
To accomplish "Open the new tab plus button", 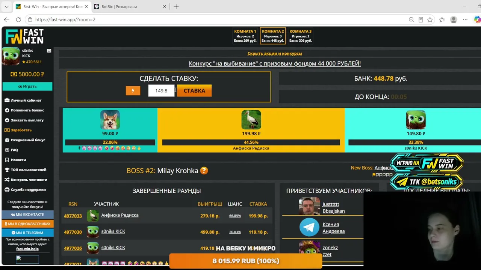I will coord(176,7).
